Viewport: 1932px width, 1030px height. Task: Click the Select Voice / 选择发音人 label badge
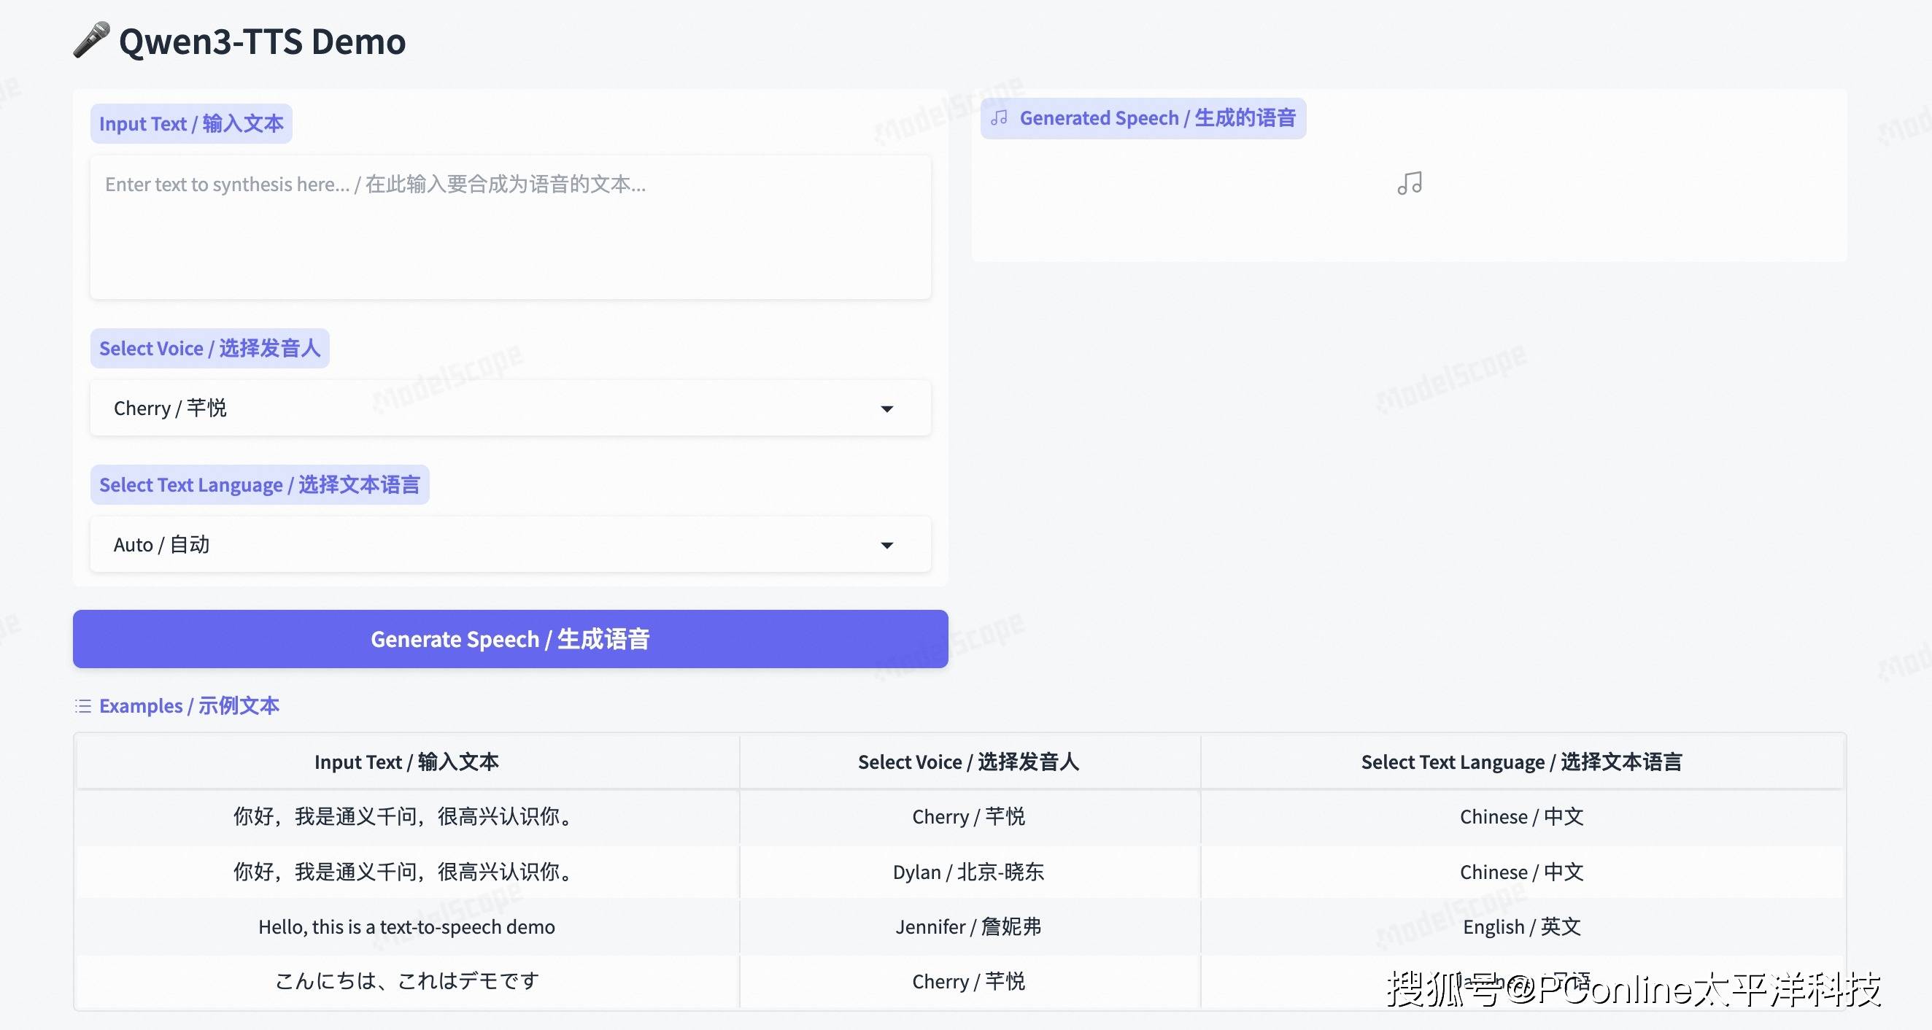pos(209,348)
